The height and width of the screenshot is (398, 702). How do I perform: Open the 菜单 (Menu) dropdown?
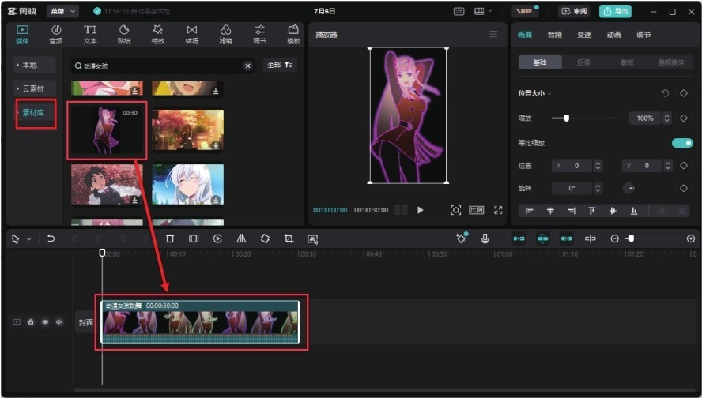(x=62, y=11)
